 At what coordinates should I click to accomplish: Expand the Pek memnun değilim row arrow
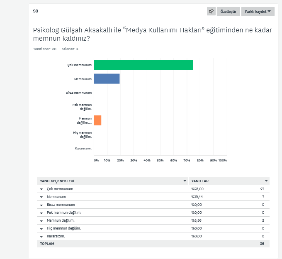pos(41,213)
